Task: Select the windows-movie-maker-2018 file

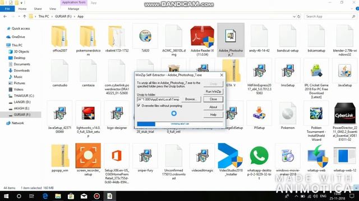Action: [x=288, y=160]
